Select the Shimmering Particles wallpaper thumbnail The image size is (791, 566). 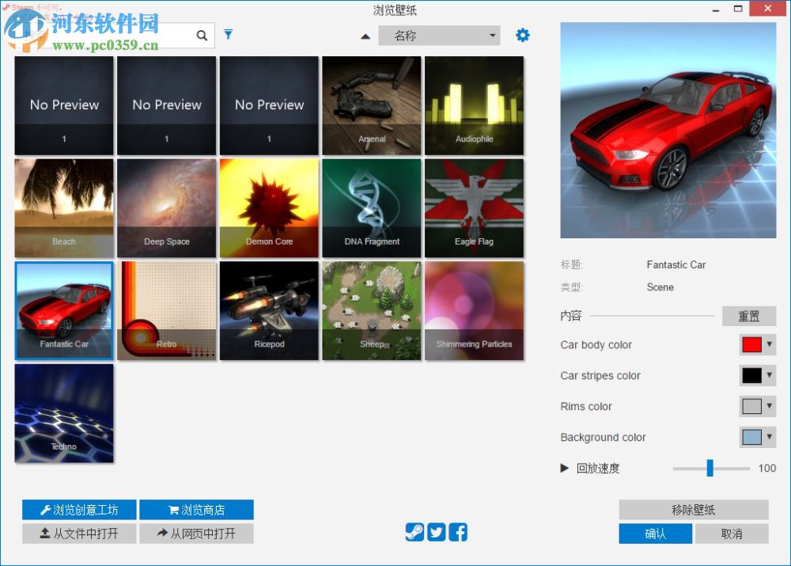point(474,310)
